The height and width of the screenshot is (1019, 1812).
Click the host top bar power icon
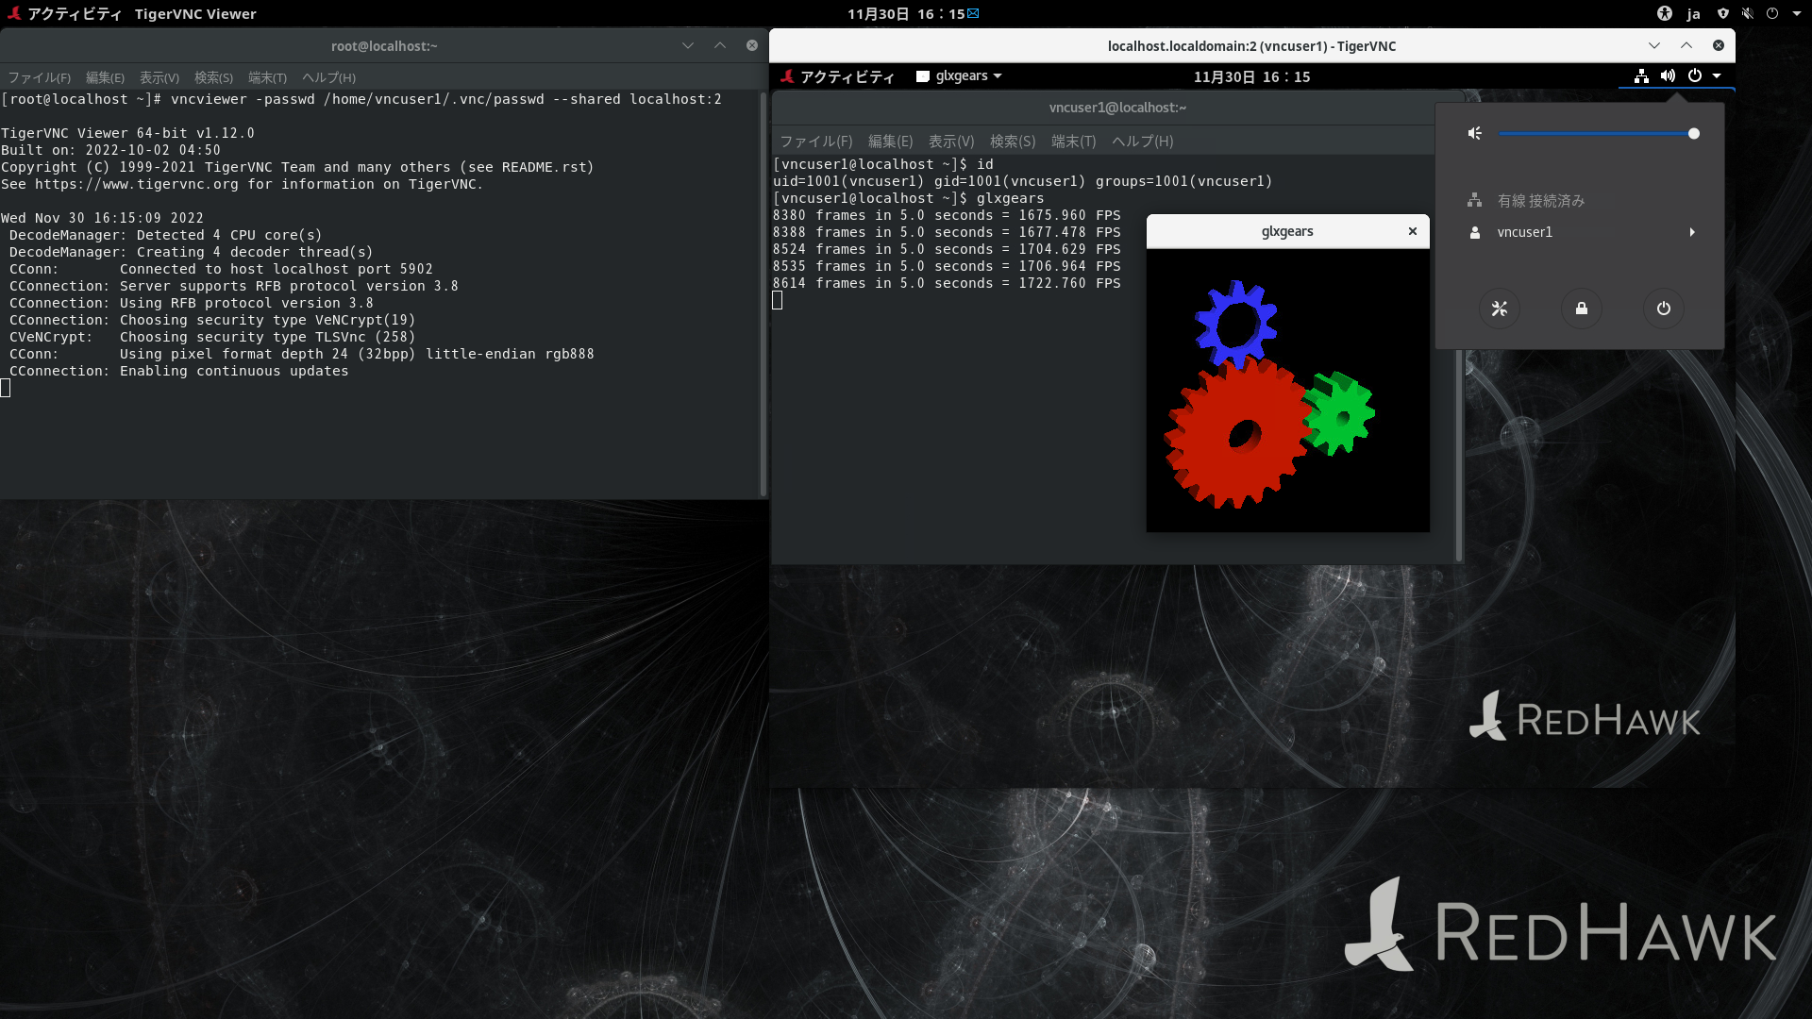click(1772, 13)
